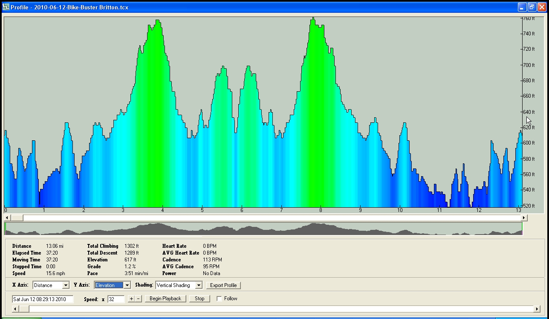
Task: Click right arrow of playback timeline scrollbar
Action: (x=537, y=309)
